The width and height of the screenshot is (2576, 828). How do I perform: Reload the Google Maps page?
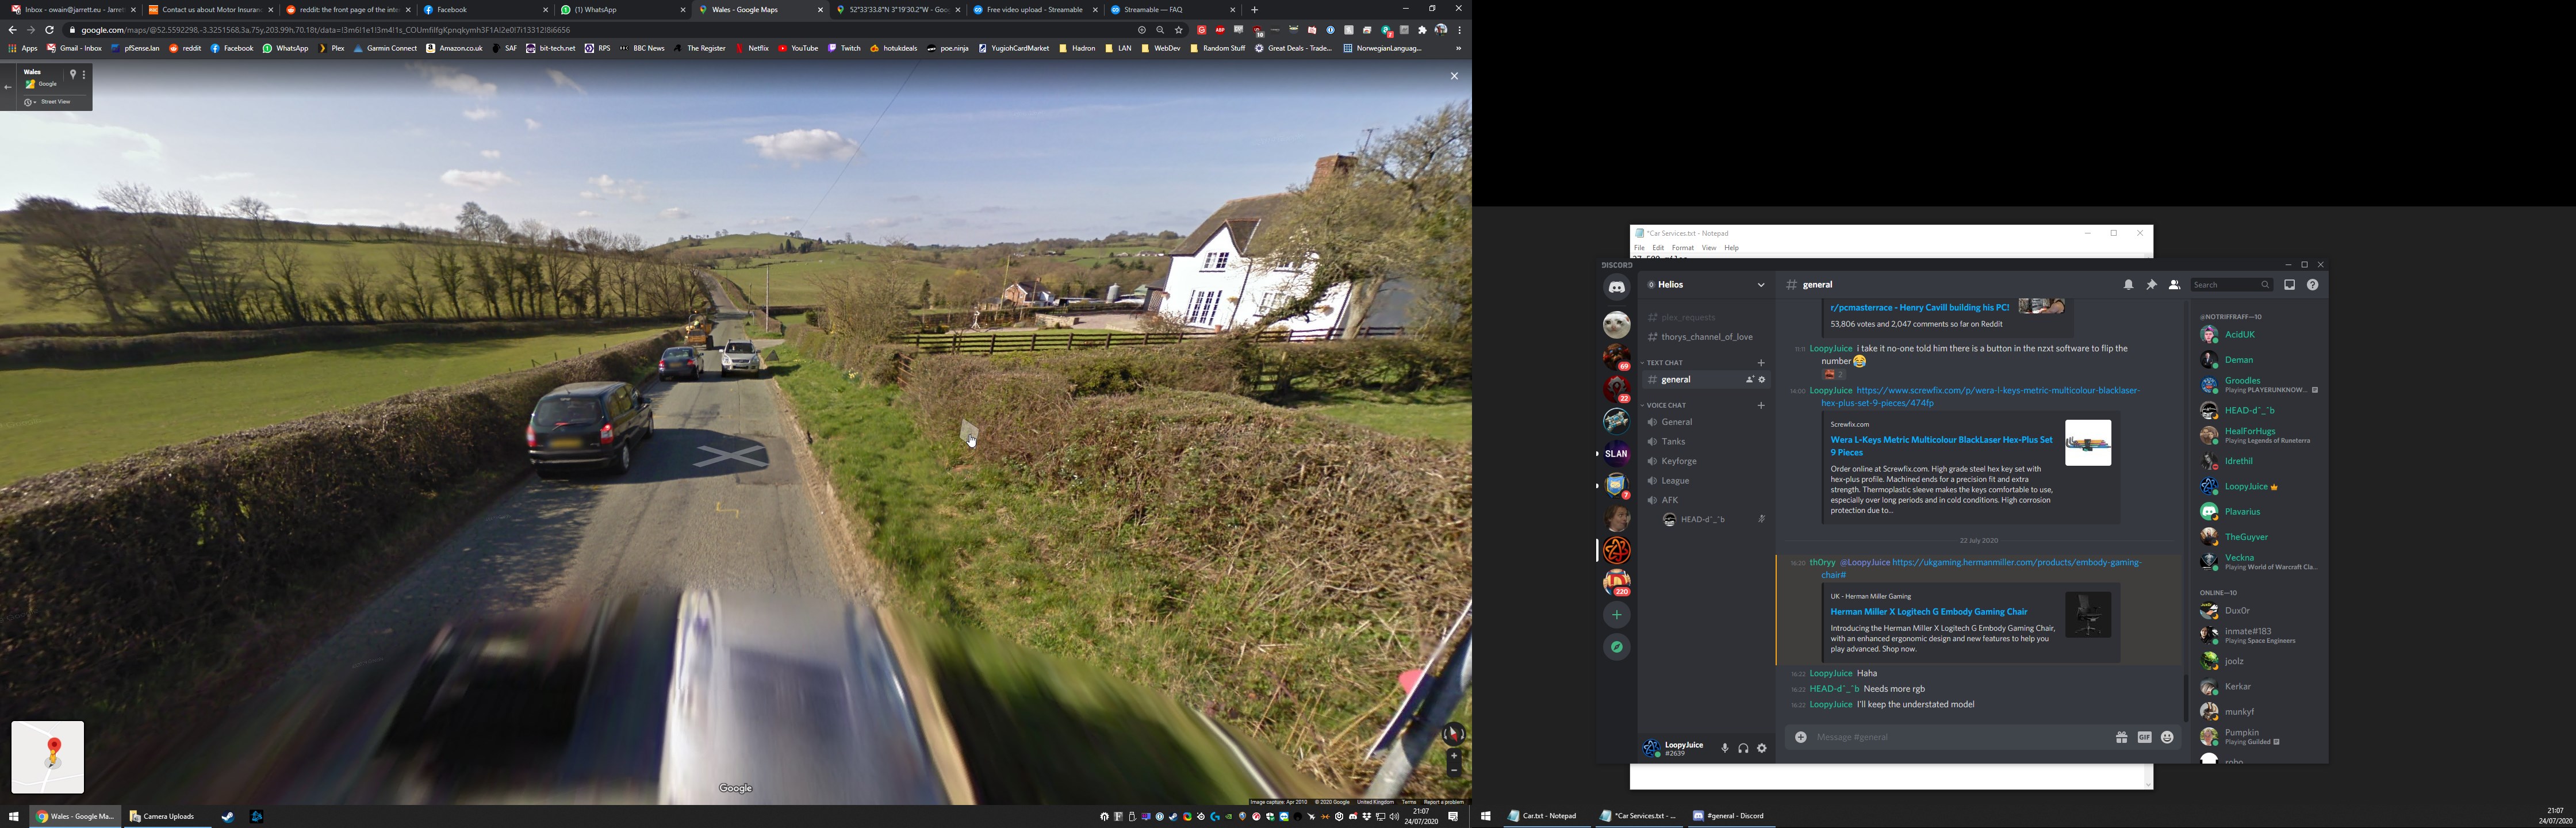tap(49, 30)
